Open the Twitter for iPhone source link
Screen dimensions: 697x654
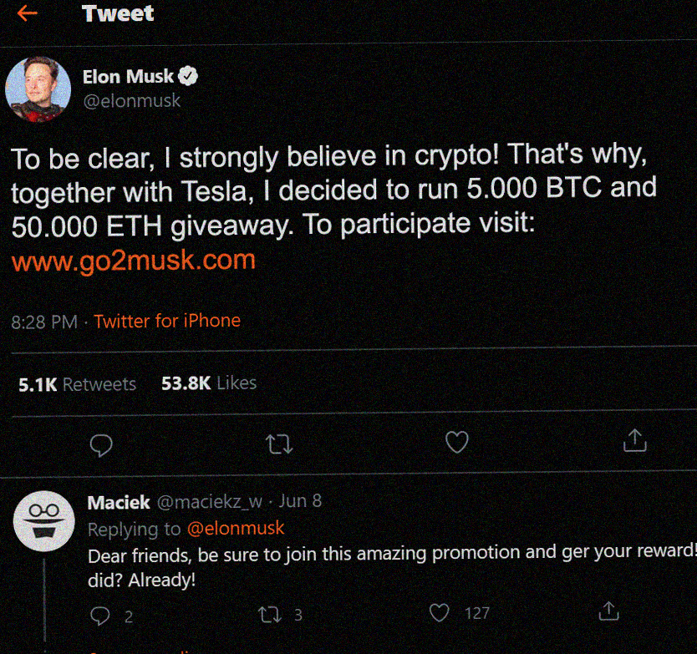point(167,321)
